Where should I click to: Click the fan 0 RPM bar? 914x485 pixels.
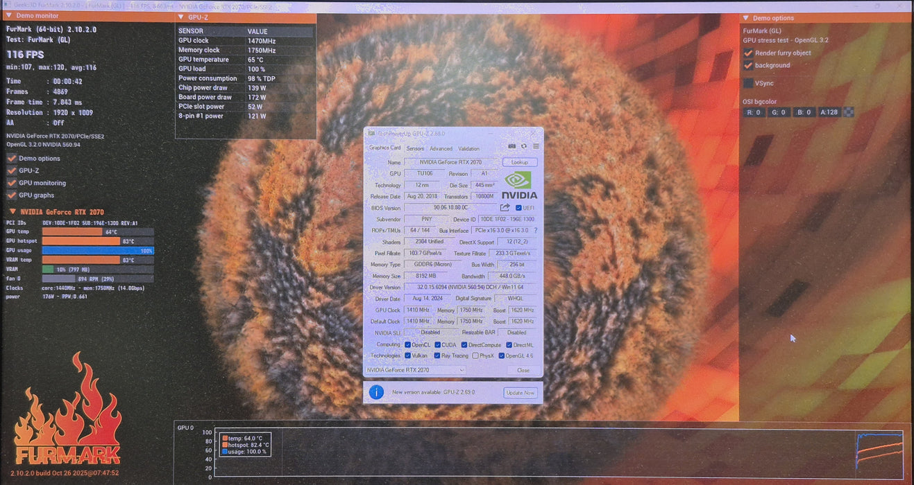click(98, 279)
